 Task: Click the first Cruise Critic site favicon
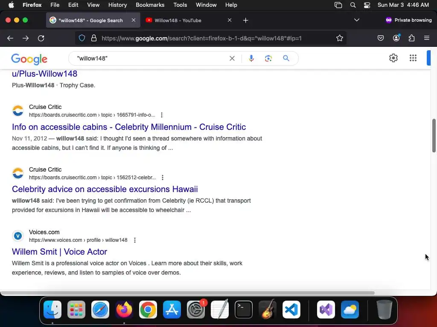pos(18,111)
